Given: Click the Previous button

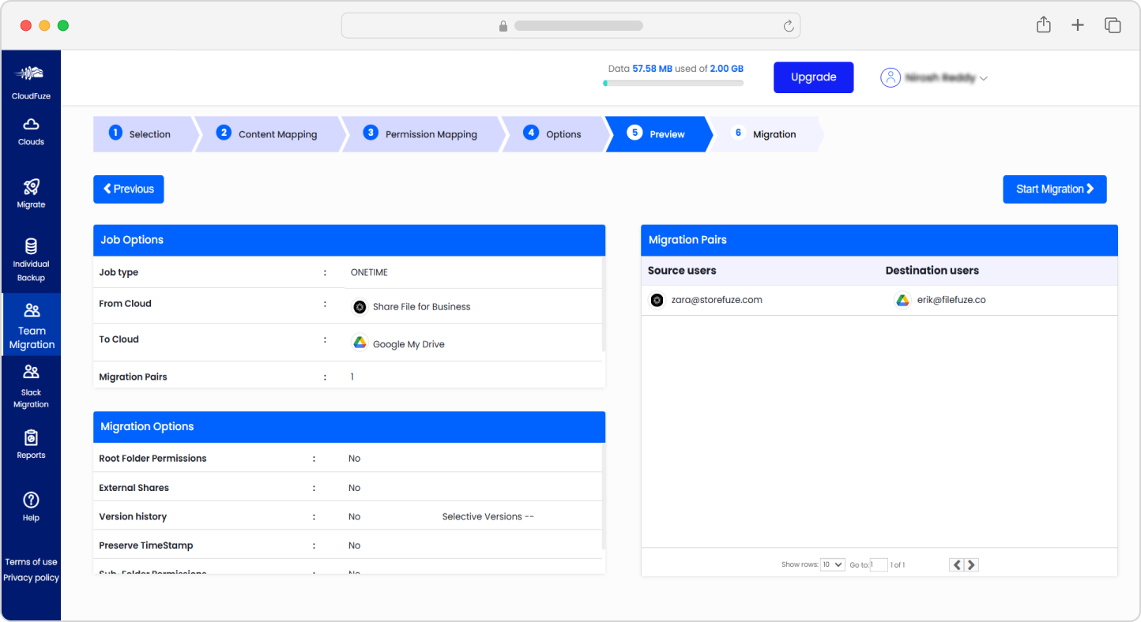Looking at the screenshot, I should point(129,189).
